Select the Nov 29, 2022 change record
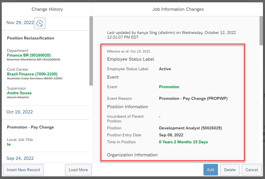Viewport: 265px width, 179px height. click(20, 23)
